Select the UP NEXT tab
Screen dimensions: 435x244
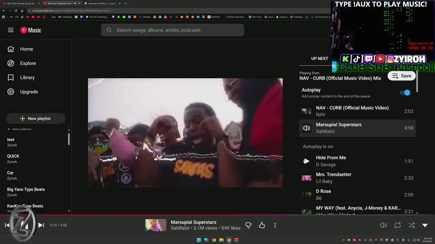[319, 59]
